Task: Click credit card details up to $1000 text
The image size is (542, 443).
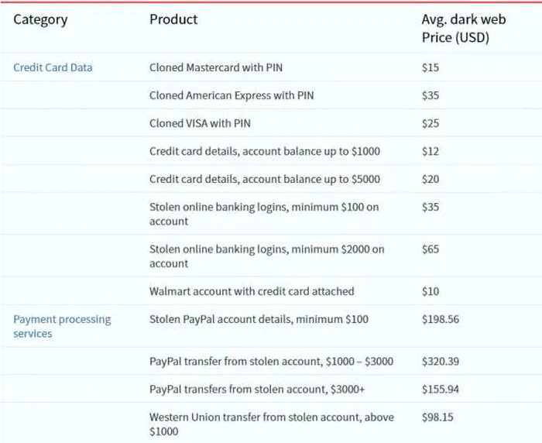Action: [265, 151]
